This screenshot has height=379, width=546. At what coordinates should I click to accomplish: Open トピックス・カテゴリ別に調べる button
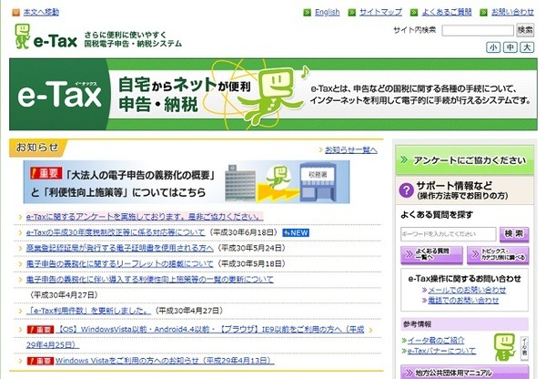498,254
